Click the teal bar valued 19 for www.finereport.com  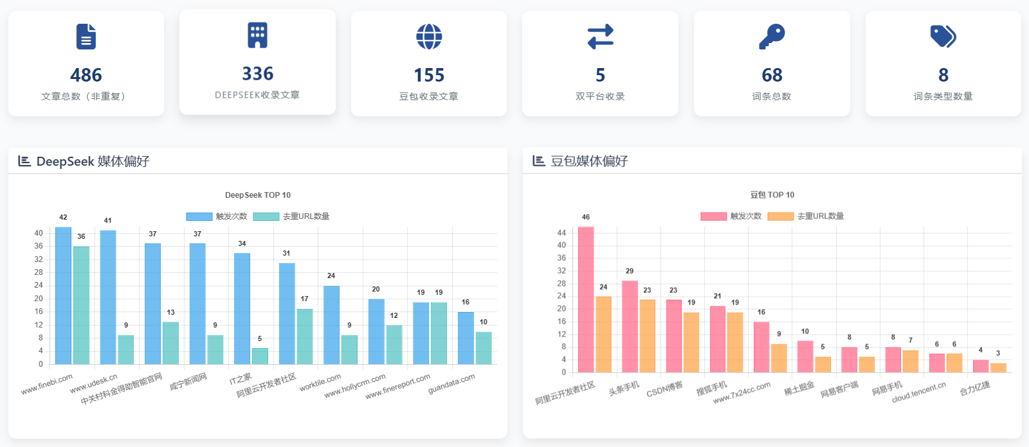(439, 333)
